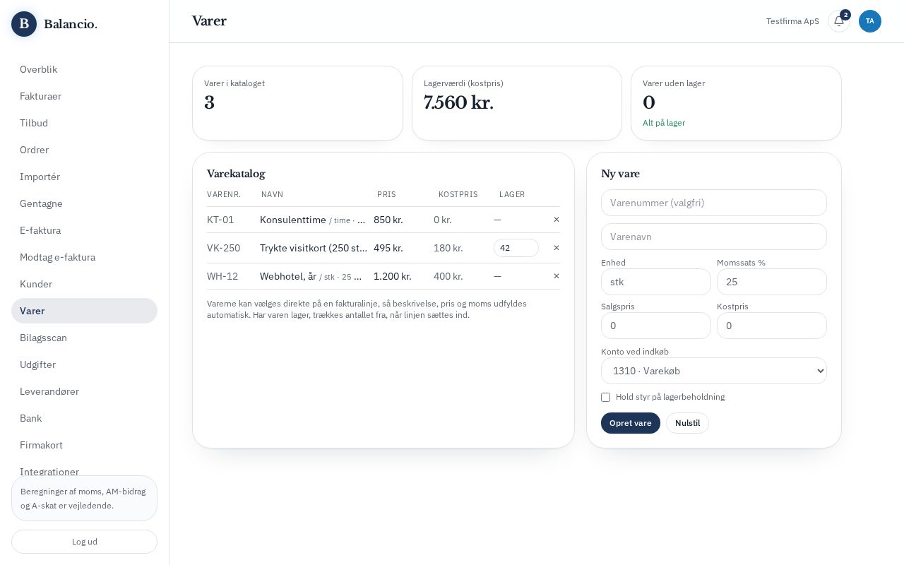
Task: Open Modtag e-faktura page
Action: [84, 257]
